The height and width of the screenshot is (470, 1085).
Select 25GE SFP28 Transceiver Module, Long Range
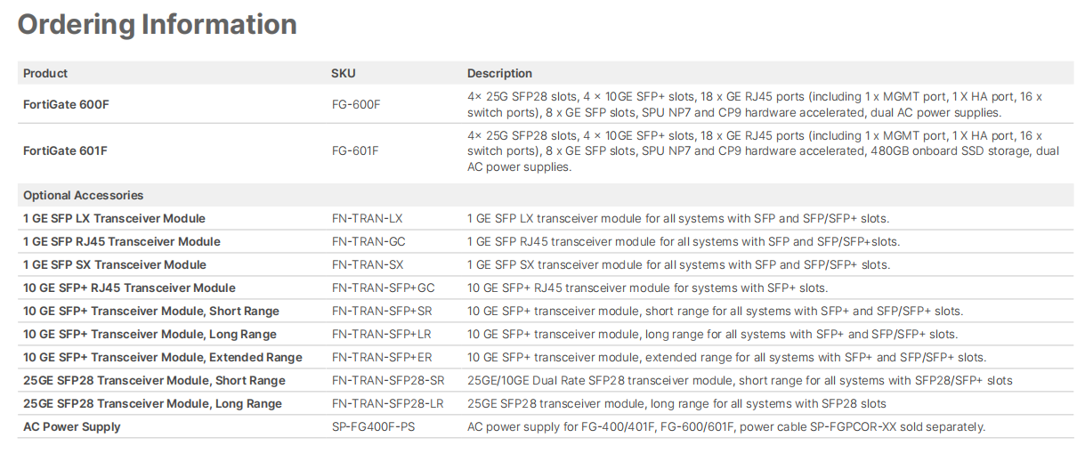tap(152, 403)
